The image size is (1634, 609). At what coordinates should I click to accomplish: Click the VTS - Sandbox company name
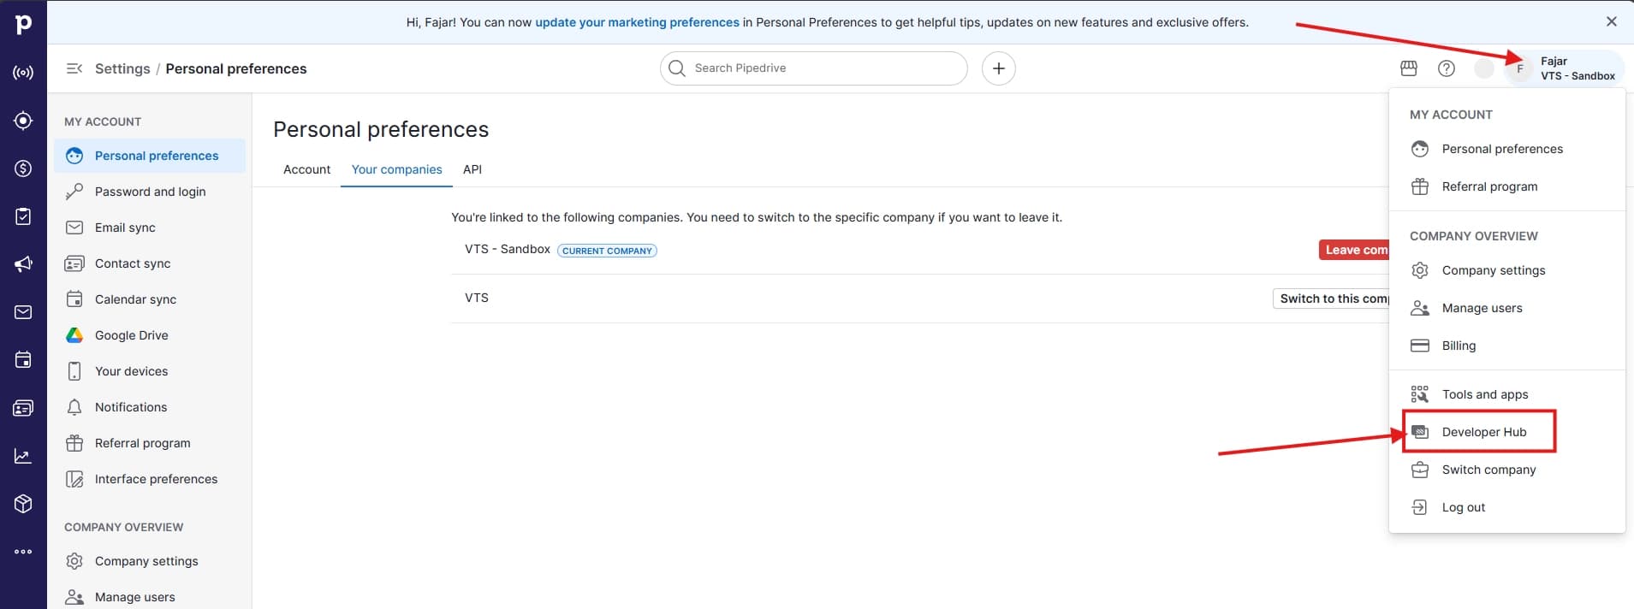(508, 249)
